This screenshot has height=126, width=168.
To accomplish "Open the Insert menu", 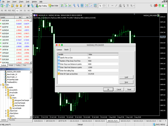I will 14,2.
